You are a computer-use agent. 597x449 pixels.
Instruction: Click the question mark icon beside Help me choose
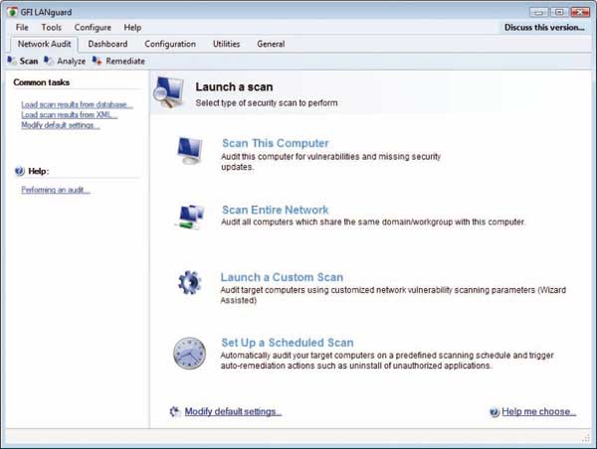pos(495,411)
